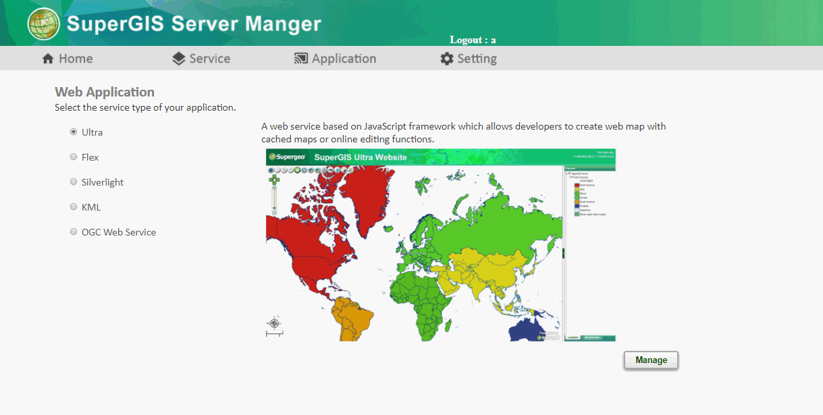The image size is (823, 415).
Task: Click the SuperGIS globe logo
Action: pos(44,24)
